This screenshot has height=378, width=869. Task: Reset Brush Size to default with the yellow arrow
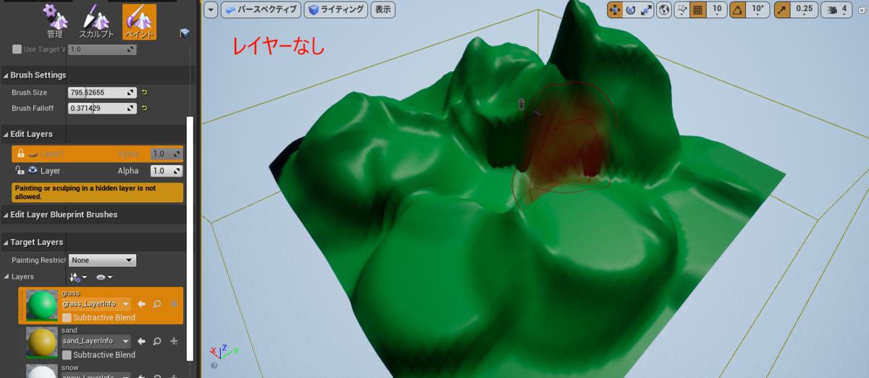coord(144,93)
